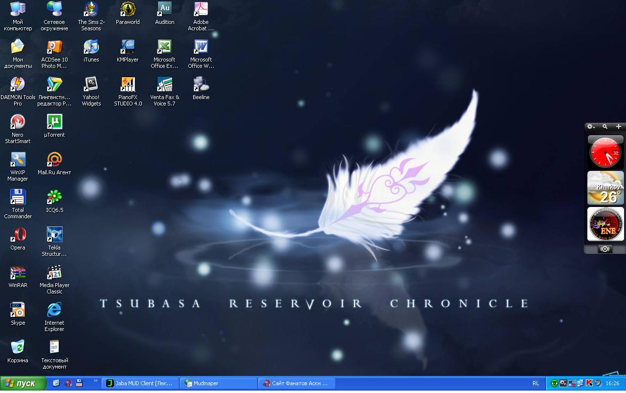
Task: Select the Opera browser desktop icon
Action: pyautogui.click(x=18, y=239)
